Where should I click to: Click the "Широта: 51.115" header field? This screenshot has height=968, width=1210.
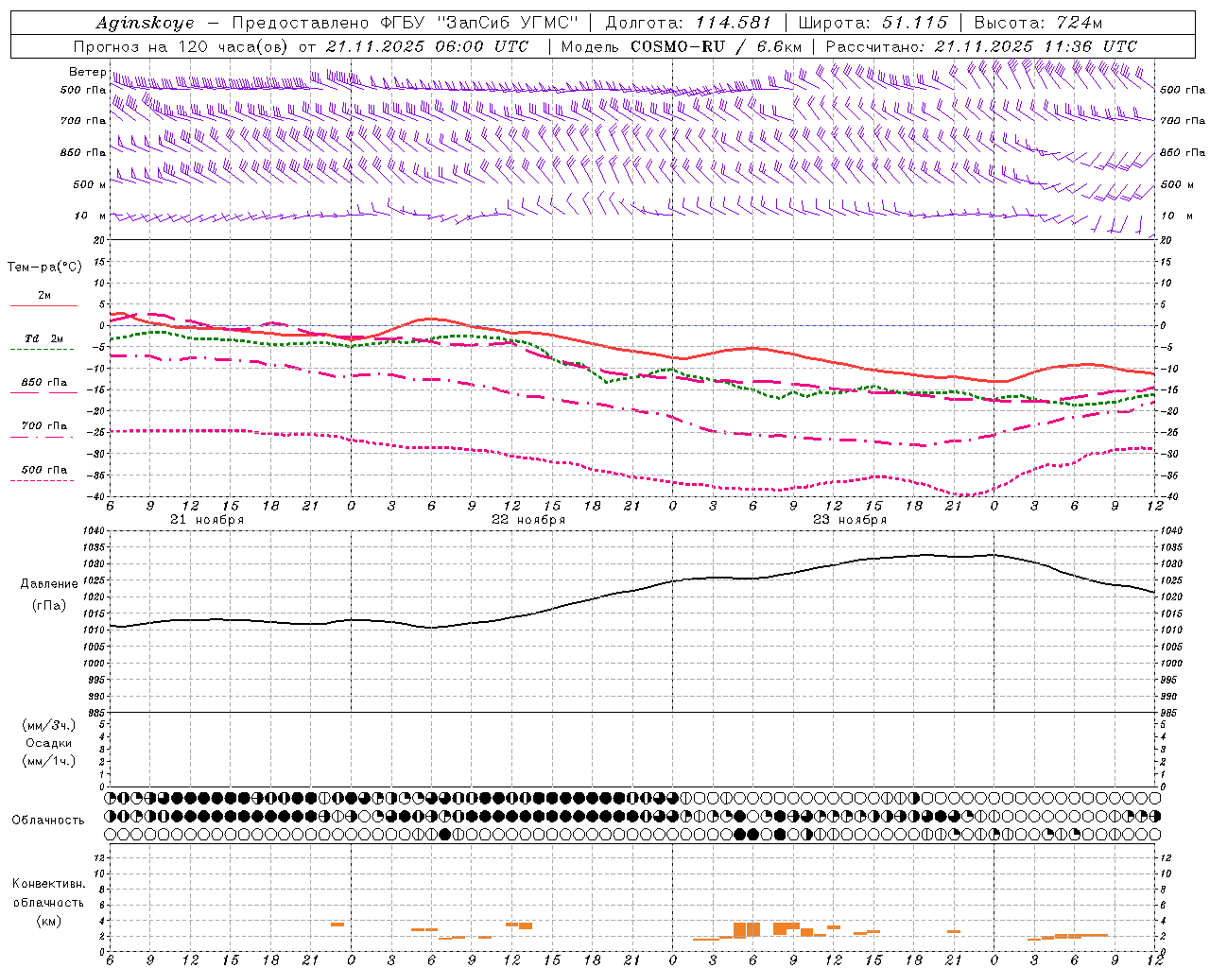coord(873,23)
